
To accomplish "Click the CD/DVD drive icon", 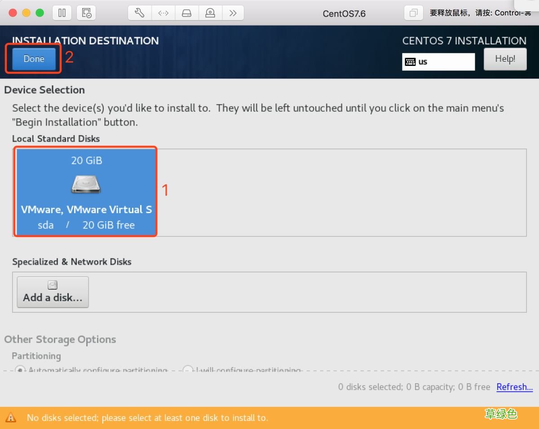I will coord(210,13).
